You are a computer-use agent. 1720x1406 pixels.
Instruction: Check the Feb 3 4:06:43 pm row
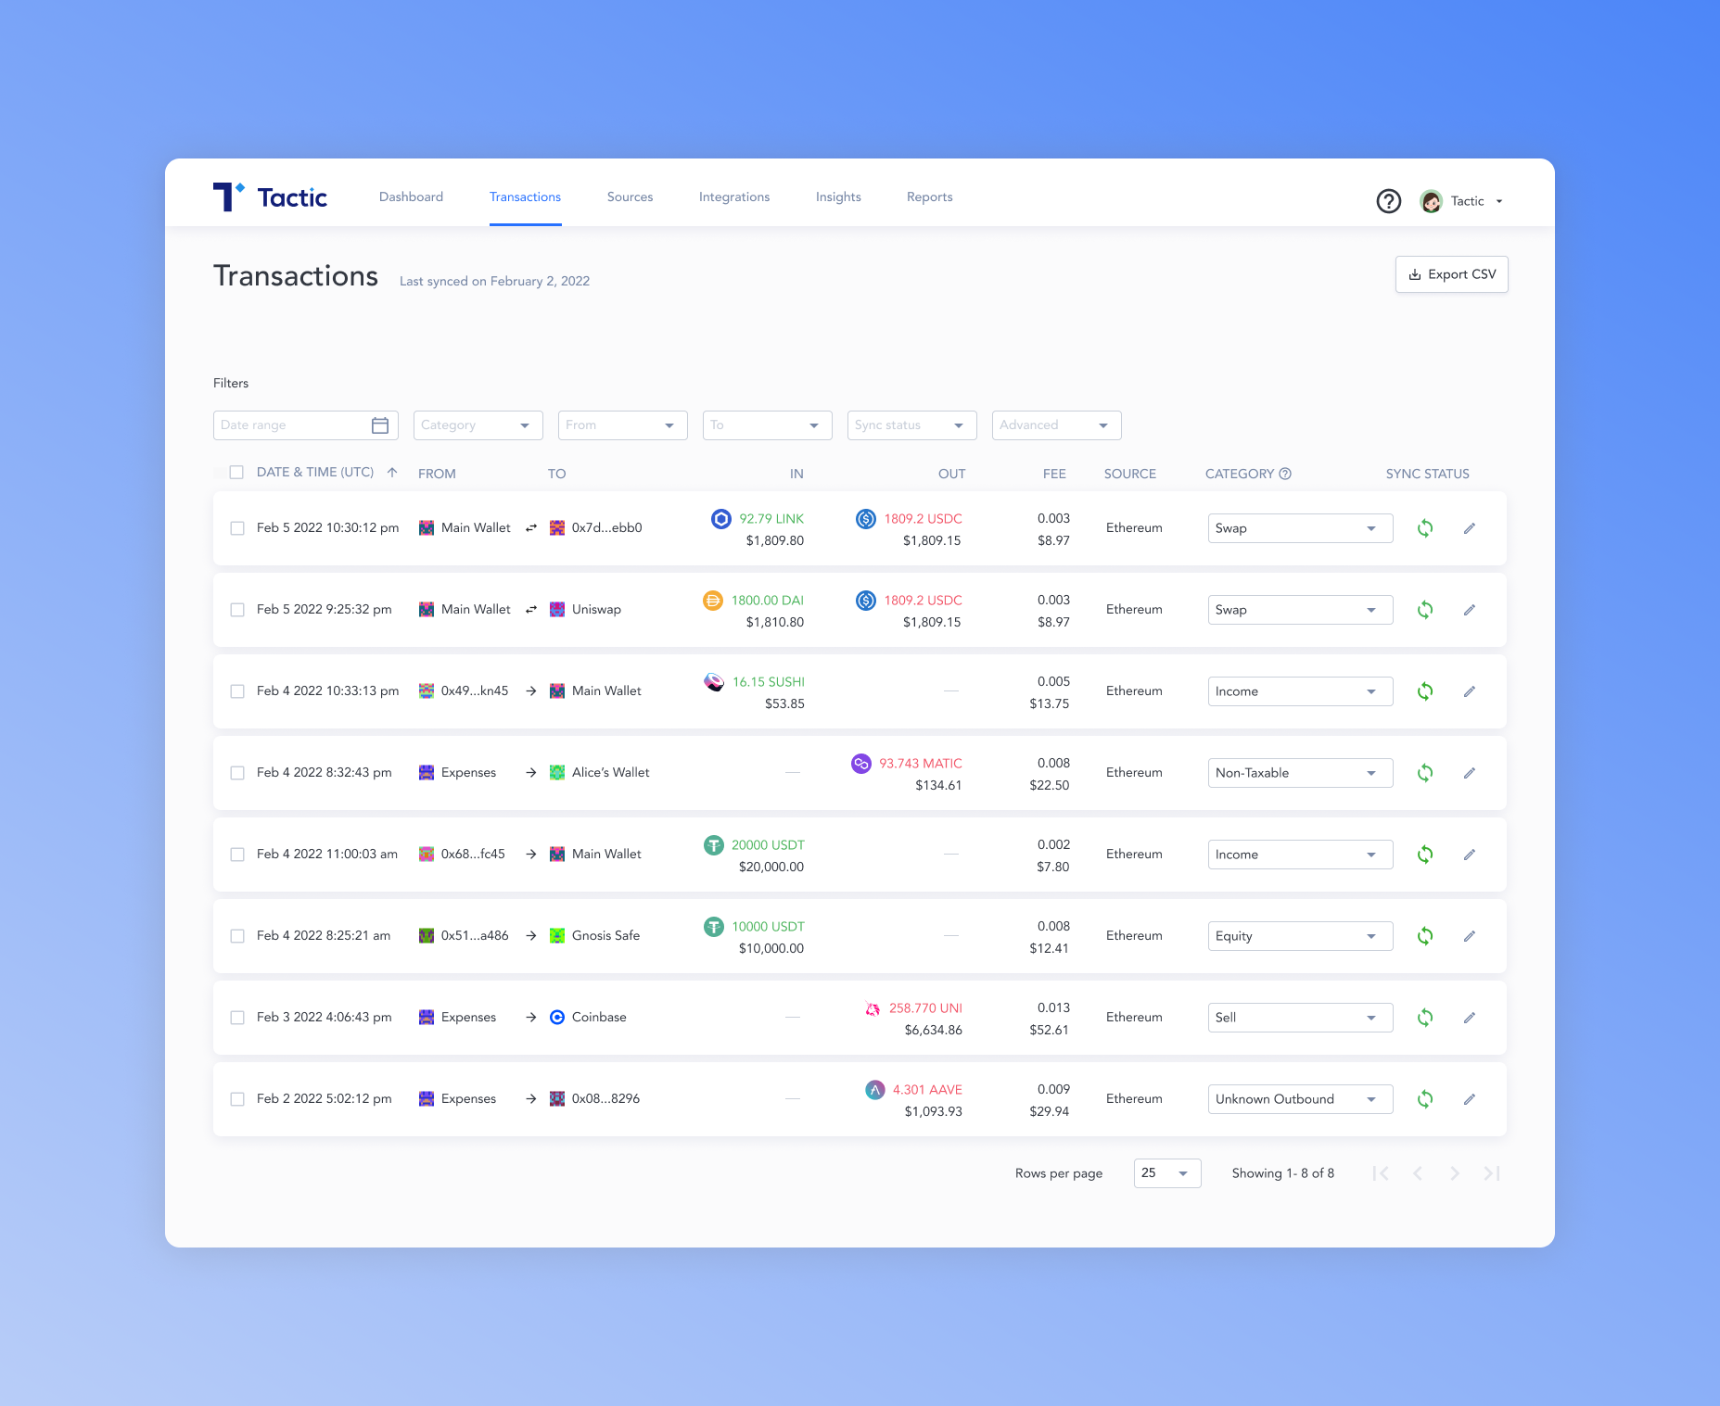[x=237, y=1018]
